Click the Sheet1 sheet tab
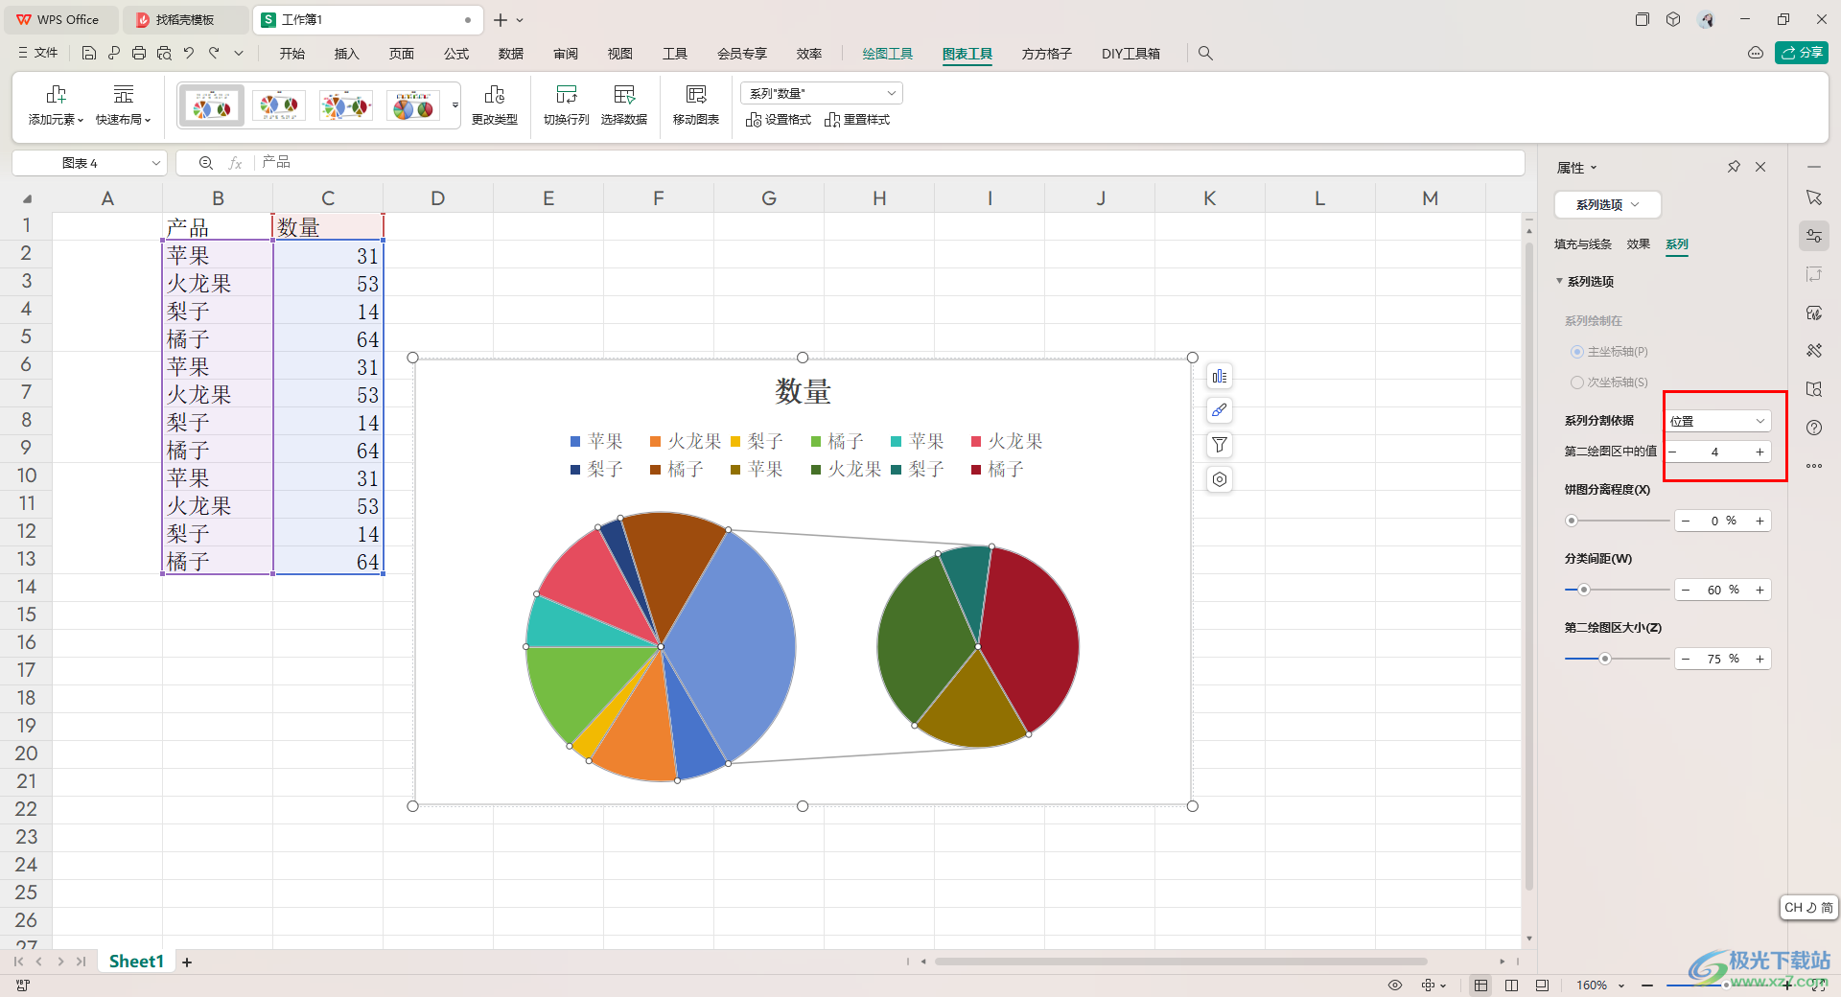1841x997 pixels. pos(136,962)
